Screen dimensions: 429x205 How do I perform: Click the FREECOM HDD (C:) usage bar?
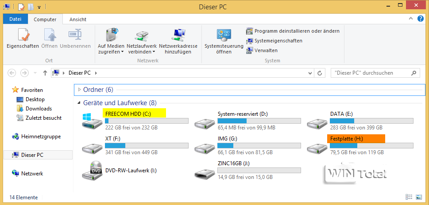(147, 121)
